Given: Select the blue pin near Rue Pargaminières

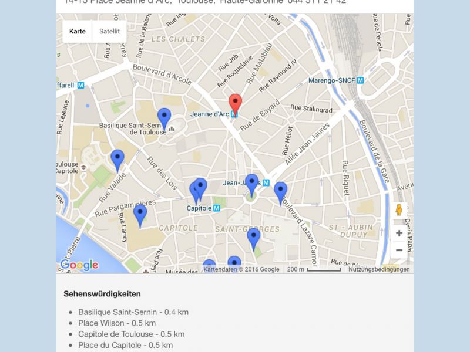Looking at the screenshot, I should coord(140,216).
